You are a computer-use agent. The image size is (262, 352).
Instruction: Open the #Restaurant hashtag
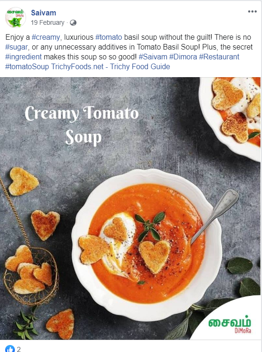[x=219, y=57]
